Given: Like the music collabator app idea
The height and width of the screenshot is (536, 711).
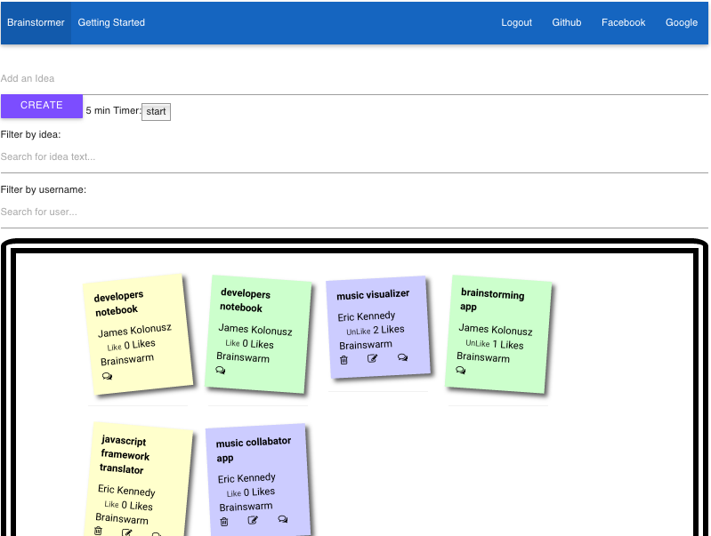Looking at the screenshot, I should pos(234,493).
